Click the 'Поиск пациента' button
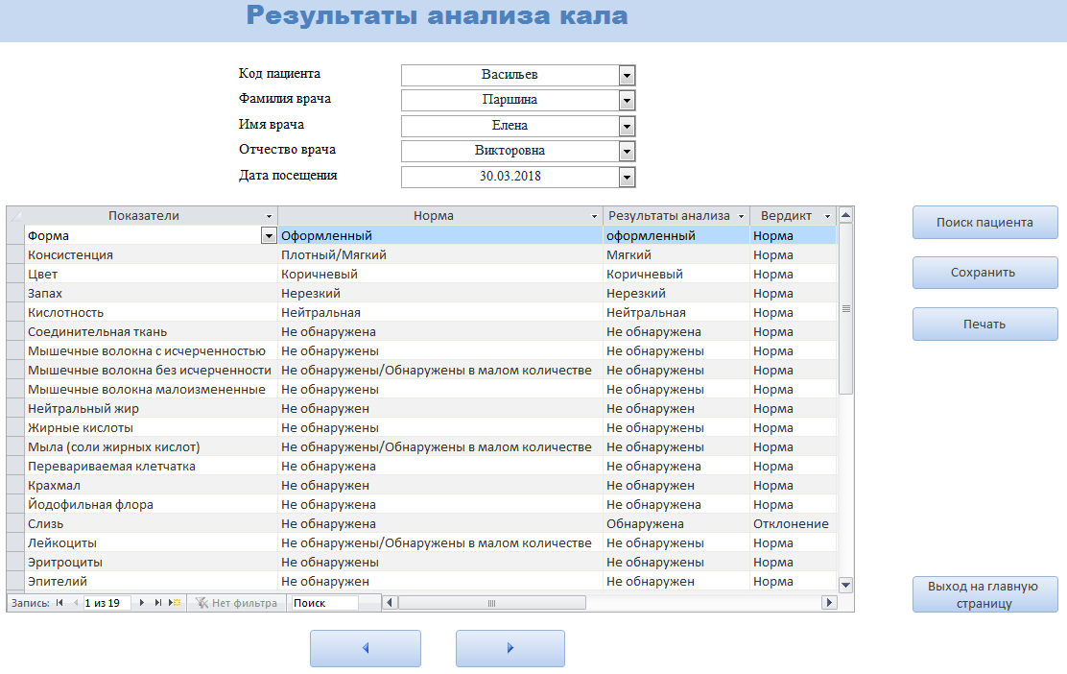This screenshot has width=1067, height=674. [x=984, y=222]
